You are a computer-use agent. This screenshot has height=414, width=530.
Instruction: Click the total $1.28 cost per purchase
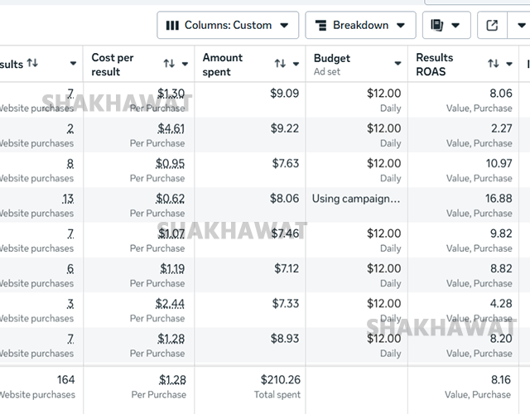[171, 380]
